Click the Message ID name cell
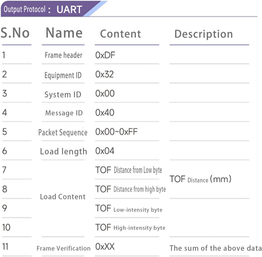This screenshot has width=262, height=257. coord(64,113)
